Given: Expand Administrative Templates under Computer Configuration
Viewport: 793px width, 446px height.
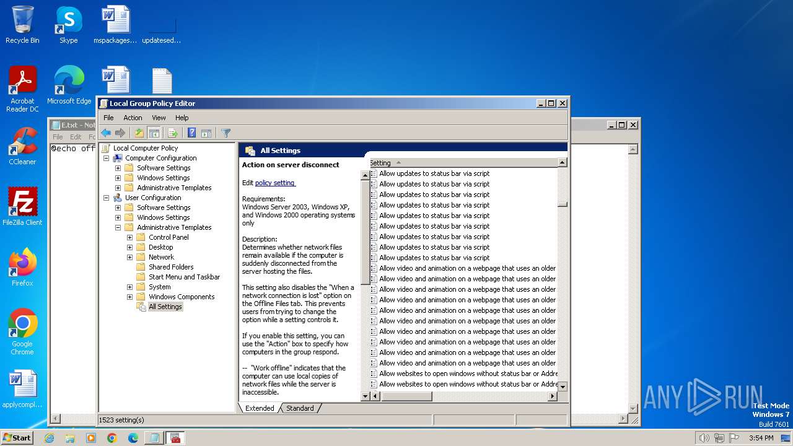Looking at the screenshot, I should (x=118, y=188).
